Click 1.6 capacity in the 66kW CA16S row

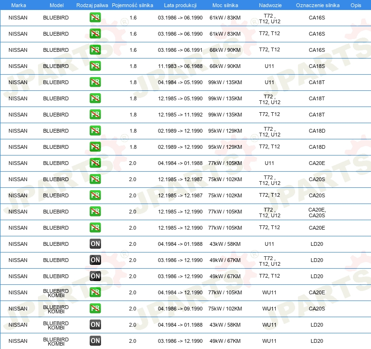pyautogui.click(x=133, y=50)
